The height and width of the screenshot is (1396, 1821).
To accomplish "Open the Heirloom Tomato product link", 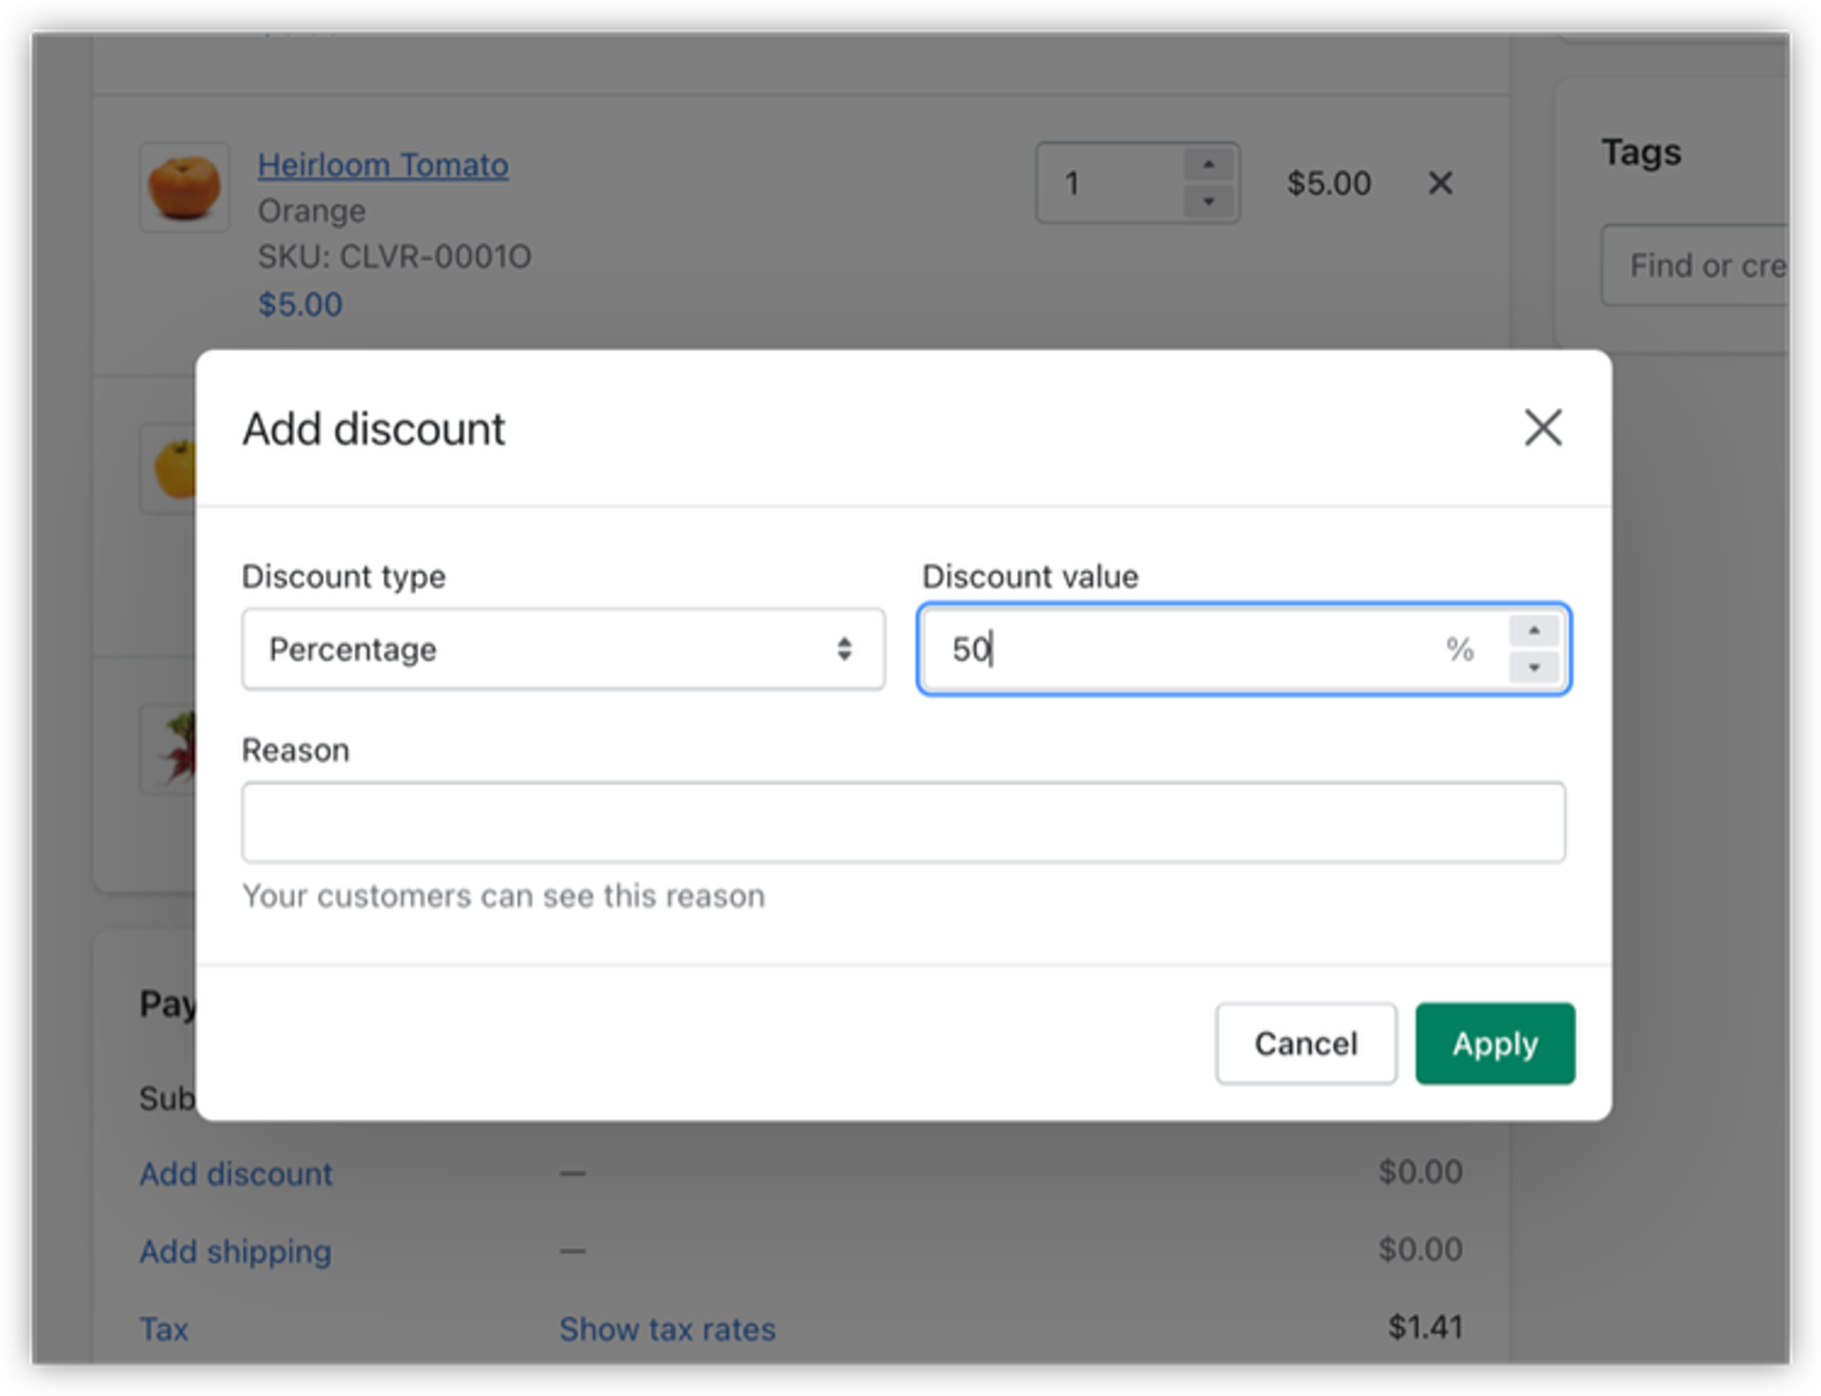I will (382, 165).
